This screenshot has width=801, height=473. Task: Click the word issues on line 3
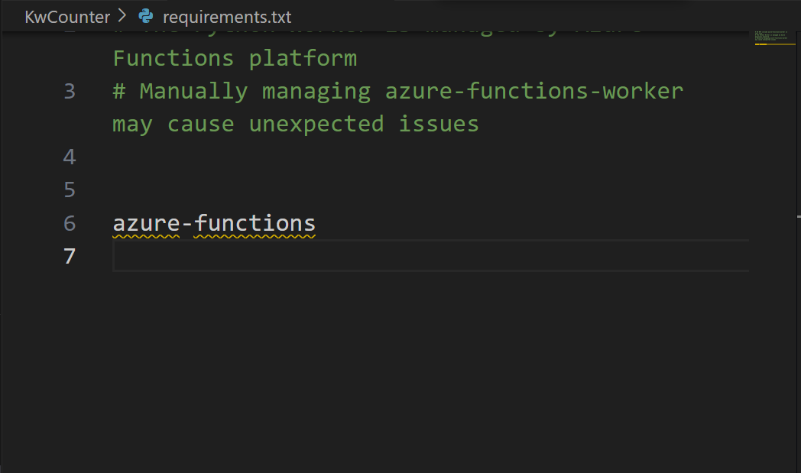click(438, 123)
